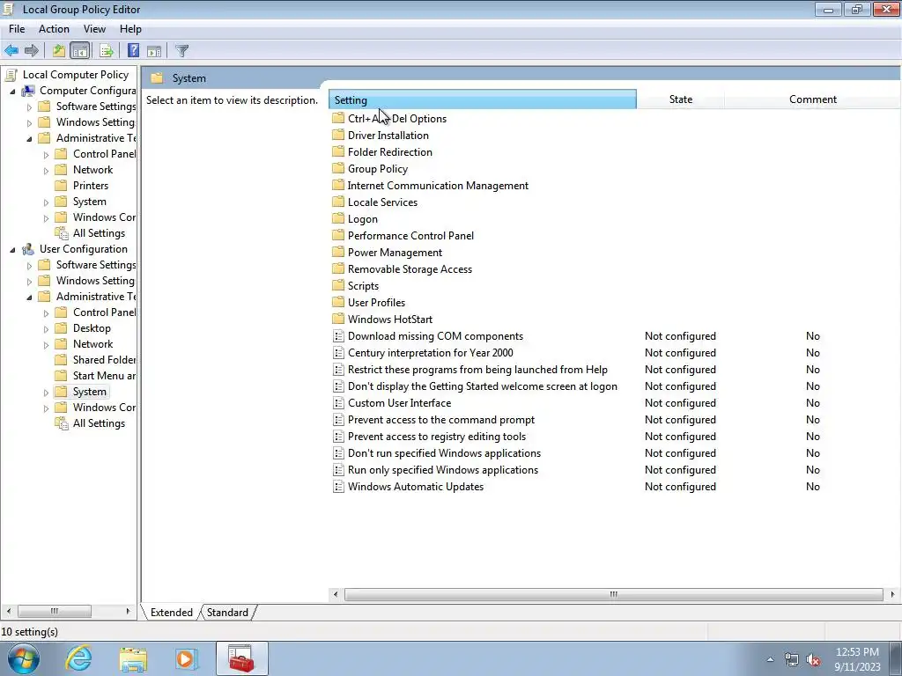
Task: Expand Control Panel under Computer Configuration
Action: point(46,155)
